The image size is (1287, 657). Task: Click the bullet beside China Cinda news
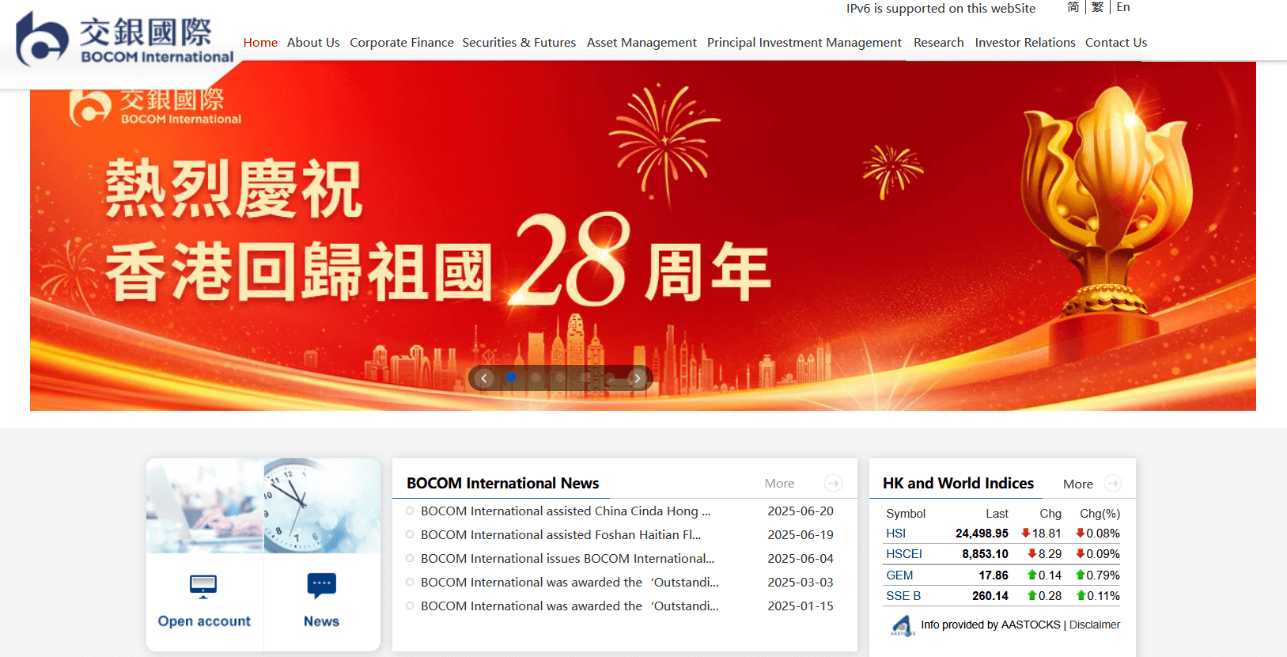[410, 511]
